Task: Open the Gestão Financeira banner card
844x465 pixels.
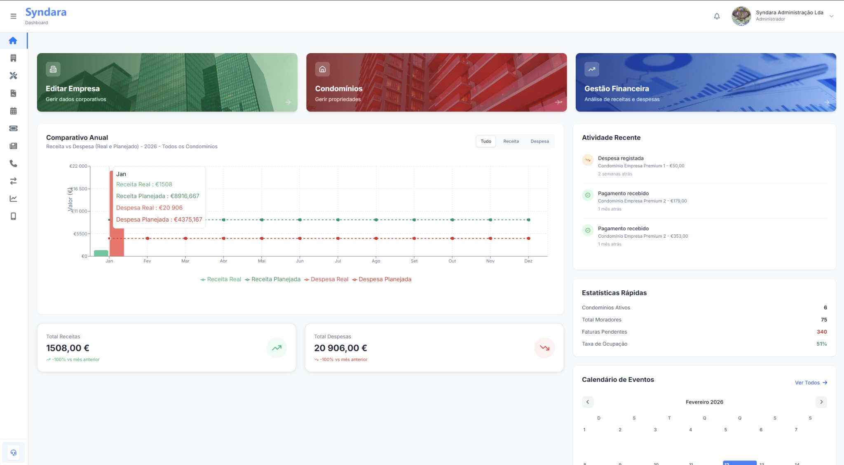Action: click(x=706, y=82)
